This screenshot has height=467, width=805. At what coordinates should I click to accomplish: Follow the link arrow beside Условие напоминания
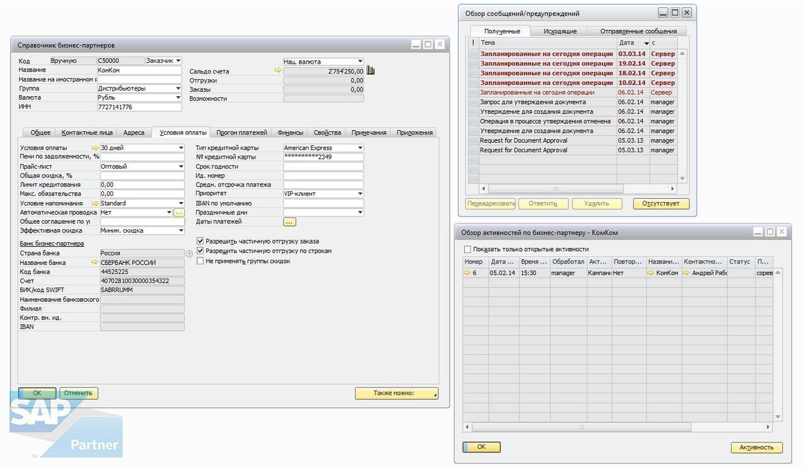96,203
